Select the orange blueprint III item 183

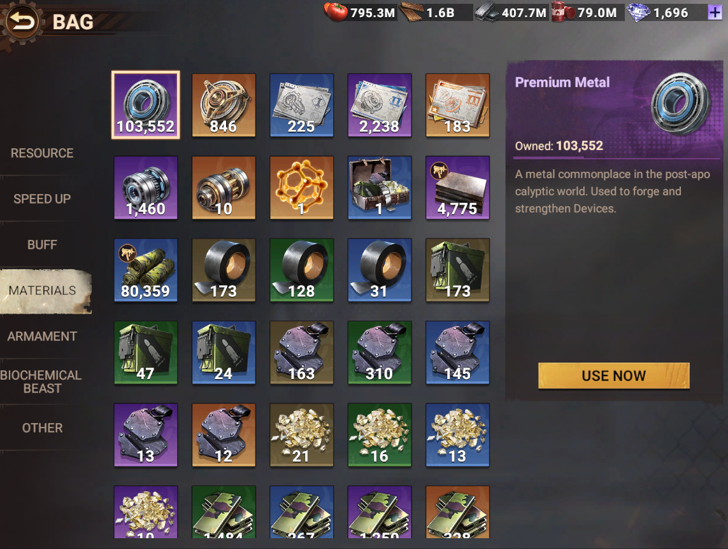coord(457,105)
